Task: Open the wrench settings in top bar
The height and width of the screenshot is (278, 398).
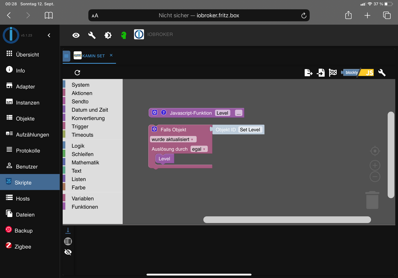Action: pos(92,35)
